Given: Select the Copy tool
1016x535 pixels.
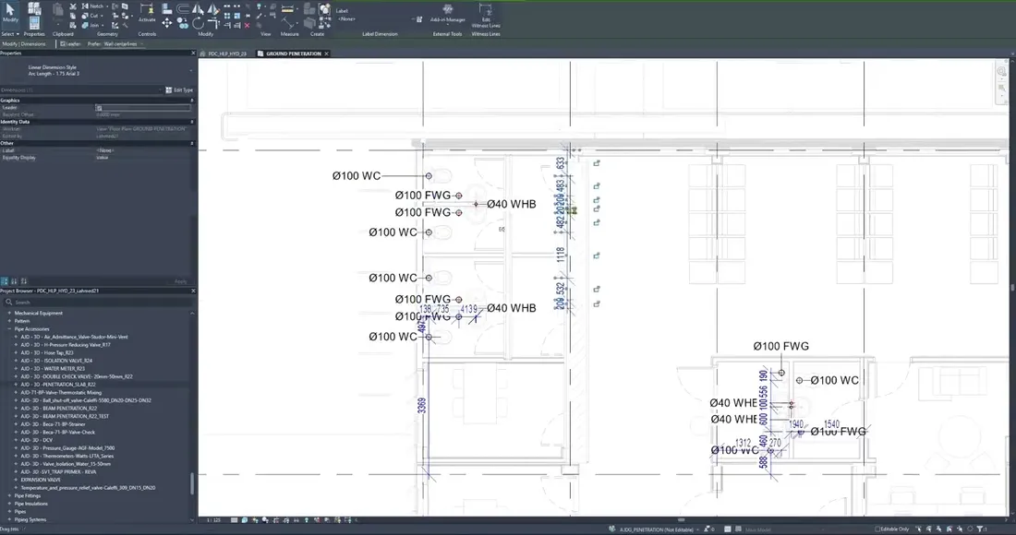Looking at the screenshot, I should tap(183, 23).
